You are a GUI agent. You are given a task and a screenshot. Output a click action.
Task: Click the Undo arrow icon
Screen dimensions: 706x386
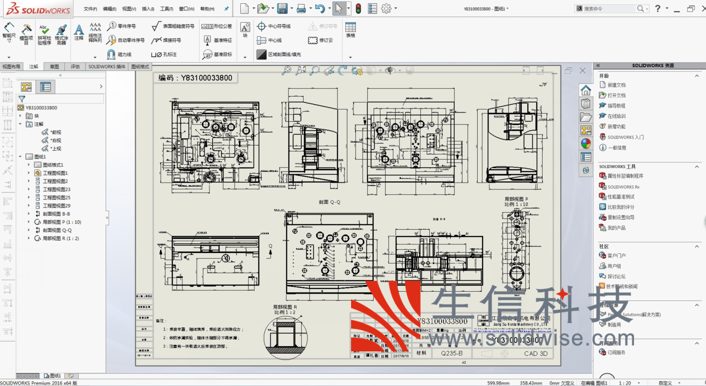coord(320,9)
